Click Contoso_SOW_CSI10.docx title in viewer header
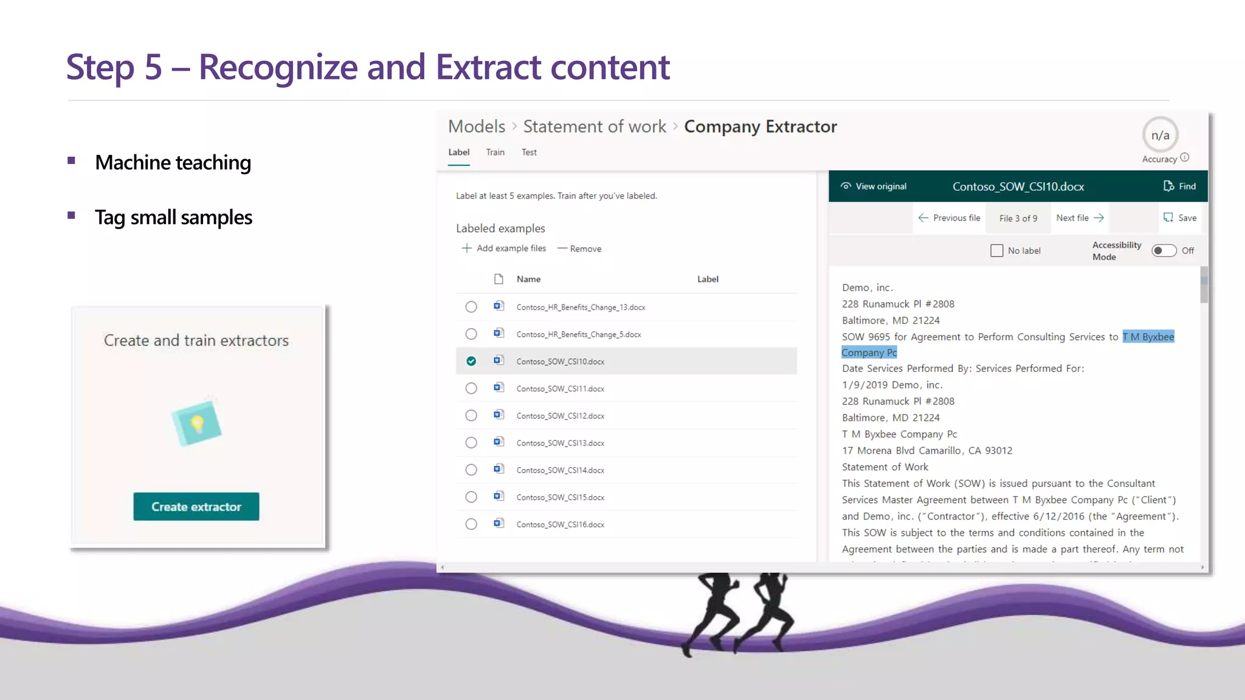The height and width of the screenshot is (700, 1245). coord(1018,187)
